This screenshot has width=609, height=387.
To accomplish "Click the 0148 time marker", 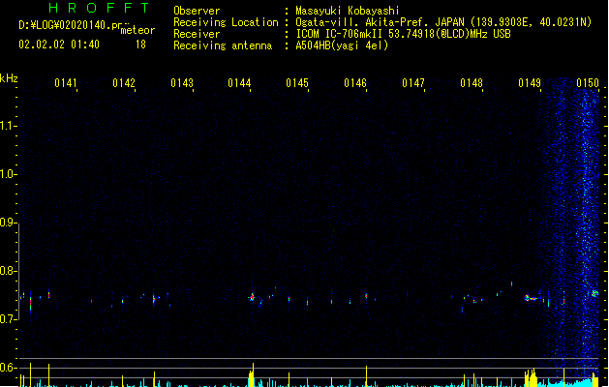I will 472,83.
